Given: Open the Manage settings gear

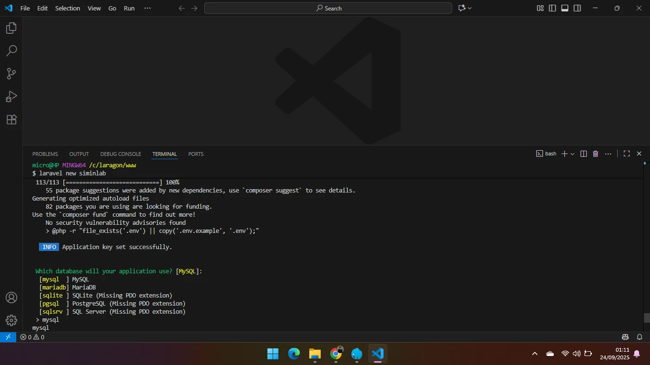Looking at the screenshot, I should click(11, 320).
